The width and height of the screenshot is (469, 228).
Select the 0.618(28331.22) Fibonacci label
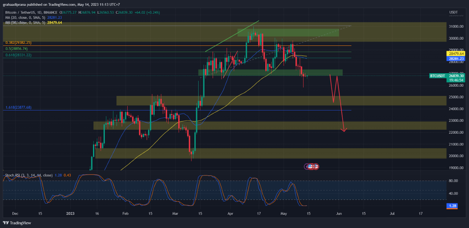[18, 55]
